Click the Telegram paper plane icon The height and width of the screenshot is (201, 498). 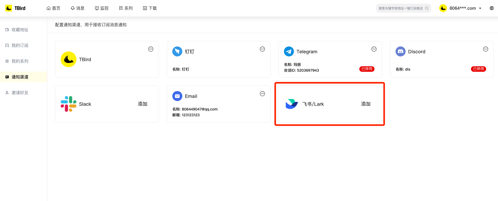(289, 51)
